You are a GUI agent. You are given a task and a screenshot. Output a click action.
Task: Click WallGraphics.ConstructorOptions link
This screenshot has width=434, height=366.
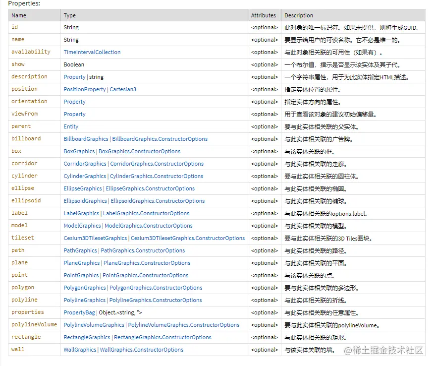click(142, 350)
